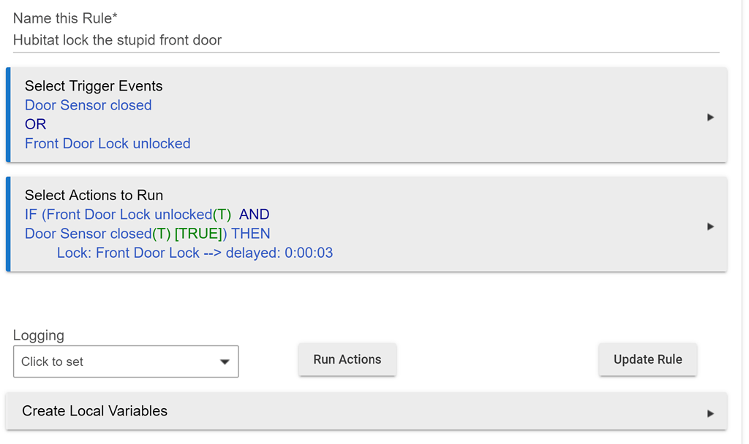Select the Door Sensor closed trigger
This screenshot has height=444, width=749.
89,105
